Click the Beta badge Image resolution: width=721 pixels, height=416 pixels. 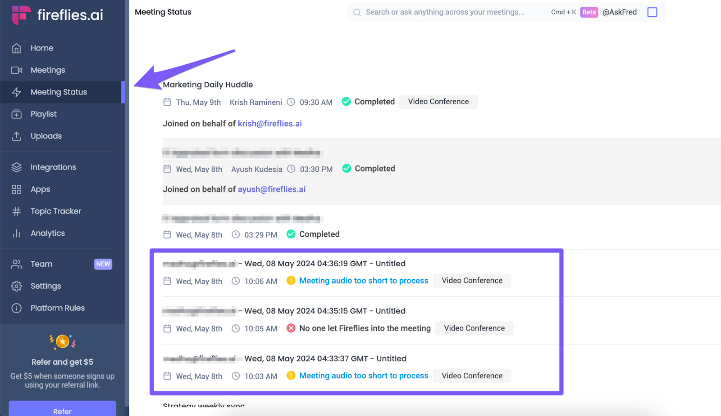pos(589,12)
